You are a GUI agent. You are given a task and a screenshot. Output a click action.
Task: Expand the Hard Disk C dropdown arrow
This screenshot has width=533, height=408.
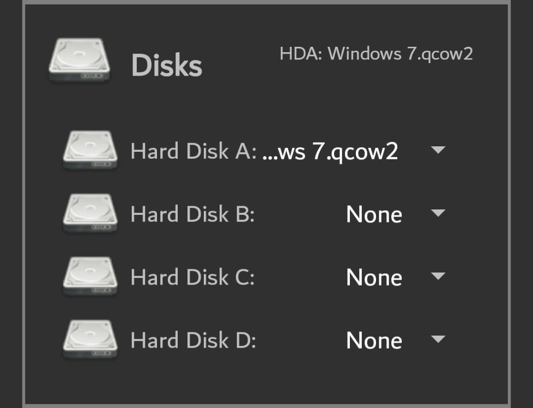[438, 276]
